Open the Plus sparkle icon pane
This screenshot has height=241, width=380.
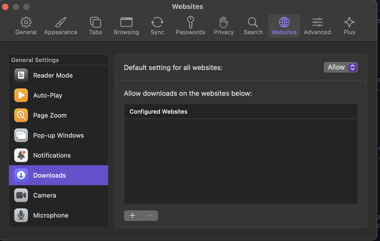(x=349, y=26)
